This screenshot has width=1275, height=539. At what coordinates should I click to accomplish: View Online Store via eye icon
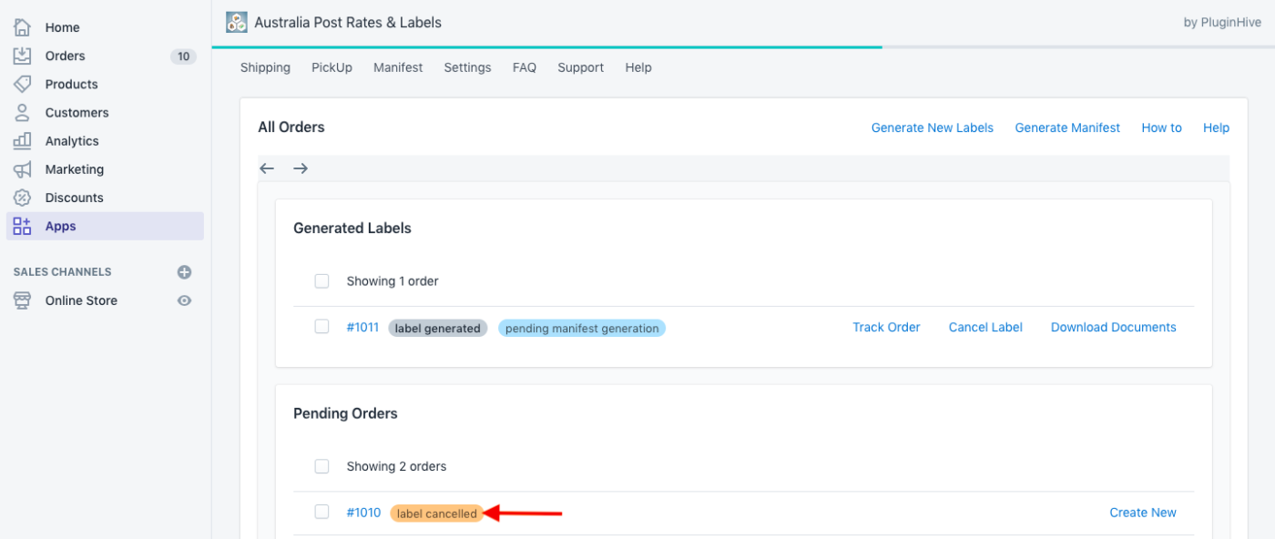click(184, 300)
